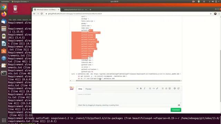Viewport: 221px width, 124px height.
Task: Insert a bulleted list in the comment
Action: coord(163,89)
